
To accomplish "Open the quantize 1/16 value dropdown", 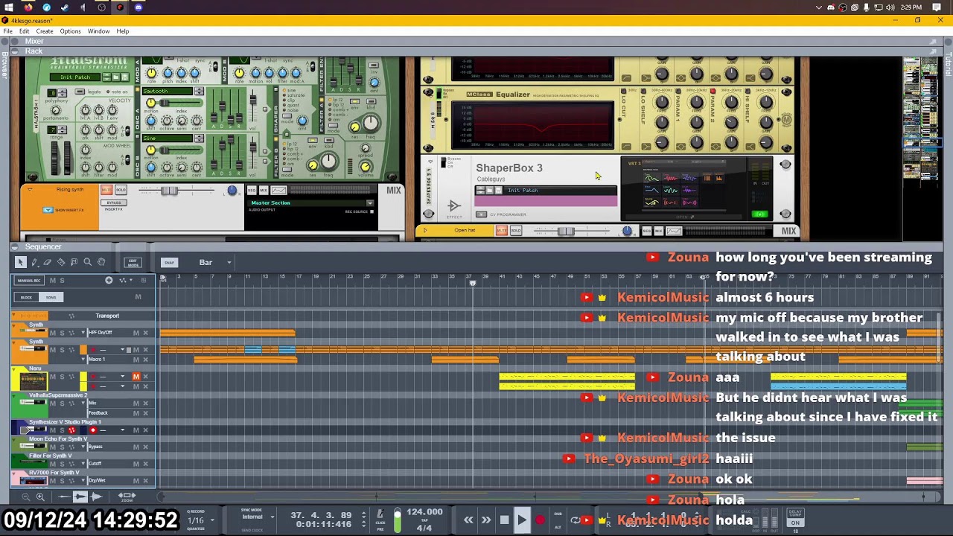I will pyautogui.click(x=212, y=520).
